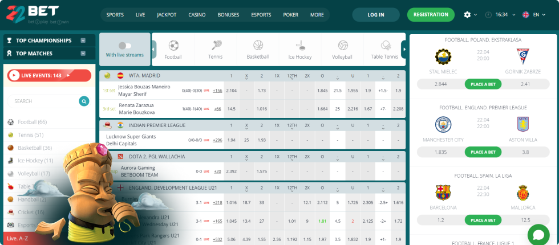Click the trophy icon beside Top Championships
The image size is (559, 245).
pyautogui.click(x=9, y=40)
